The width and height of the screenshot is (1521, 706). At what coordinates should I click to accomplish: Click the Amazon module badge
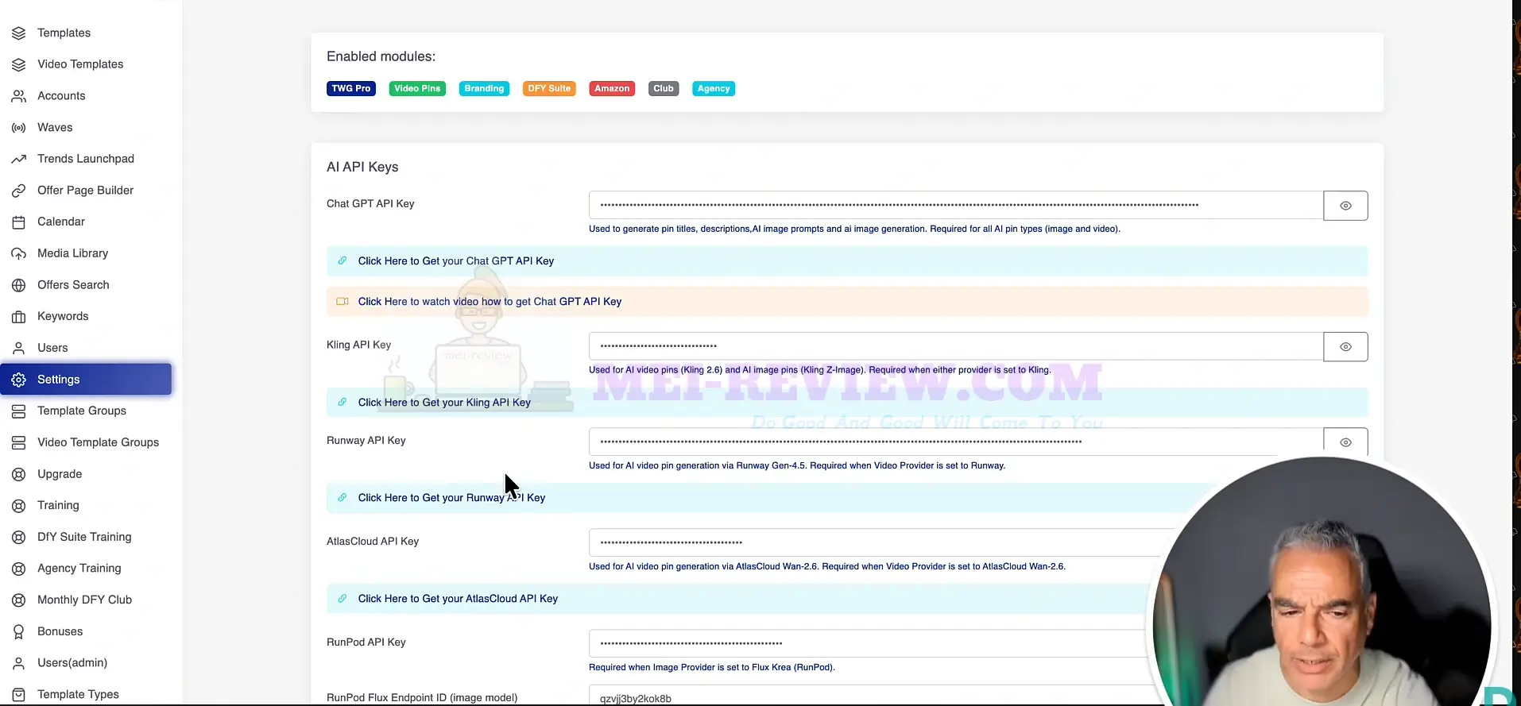point(612,89)
